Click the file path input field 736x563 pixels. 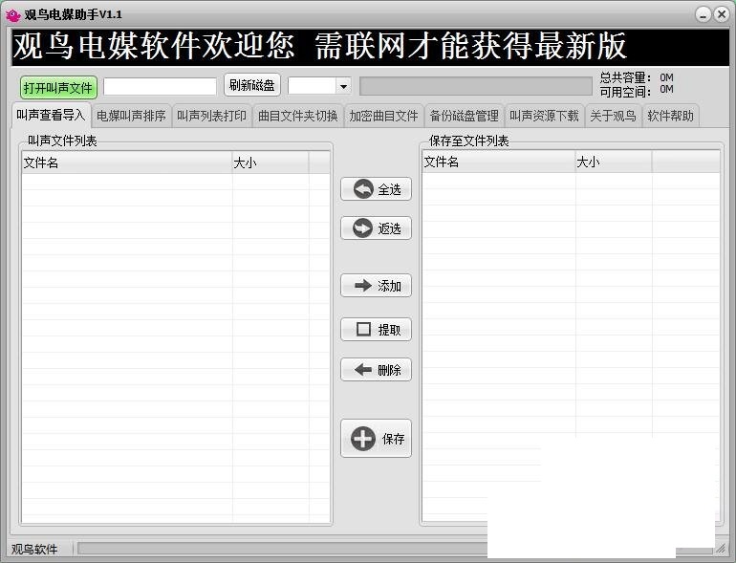pyautogui.click(x=160, y=86)
